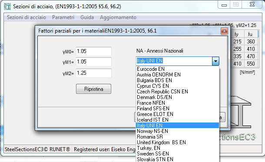
Task: Choose Slovakia STN EN option
Action: pyautogui.click(x=177, y=159)
